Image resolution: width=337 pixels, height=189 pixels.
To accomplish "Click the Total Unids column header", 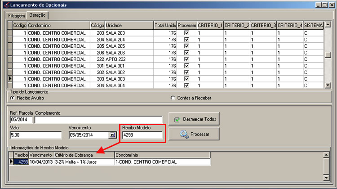I will [x=165, y=26].
